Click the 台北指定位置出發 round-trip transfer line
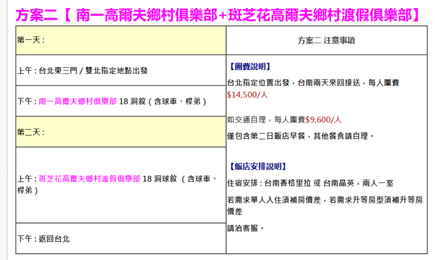 (x=313, y=83)
